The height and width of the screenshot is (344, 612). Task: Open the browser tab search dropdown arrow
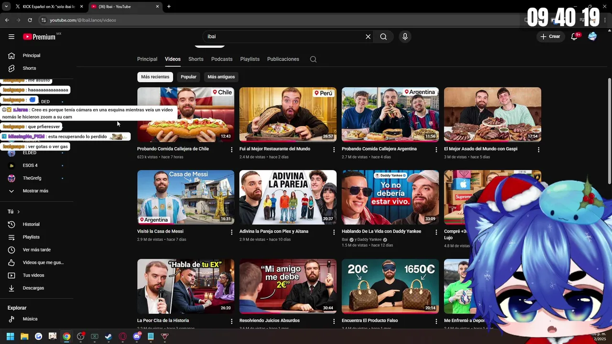click(6, 7)
